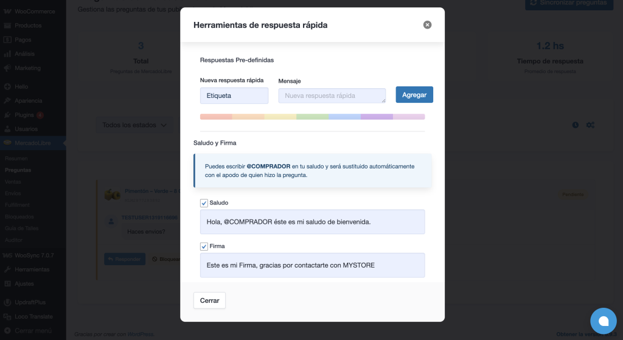The width and height of the screenshot is (623, 340).
Task: Close the quick reply tools dialog
Action: [427, 24]
